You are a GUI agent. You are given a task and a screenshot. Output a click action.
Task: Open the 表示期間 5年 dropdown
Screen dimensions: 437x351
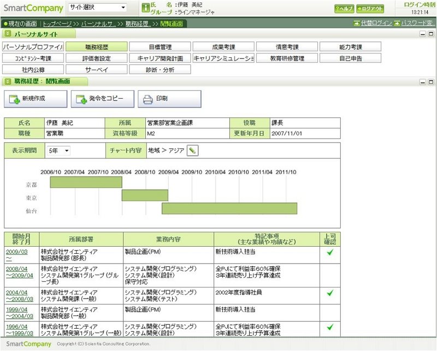pyautogui.click(x=58, y=151)
